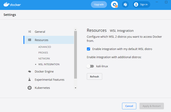
Task: Click the sidebar scrollbar thumb
Action: pyautogui.click(x=75, y=55)
